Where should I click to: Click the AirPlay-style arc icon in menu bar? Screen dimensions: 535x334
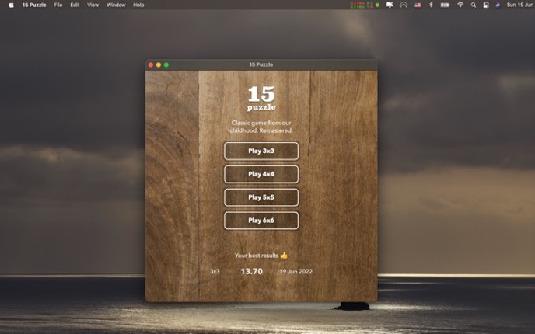pos(404,5)
